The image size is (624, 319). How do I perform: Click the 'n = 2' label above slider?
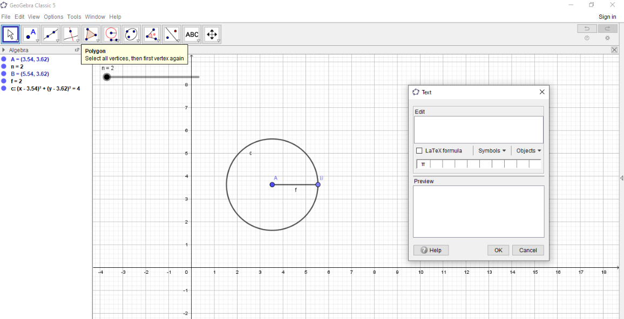(x=107, y=68)
